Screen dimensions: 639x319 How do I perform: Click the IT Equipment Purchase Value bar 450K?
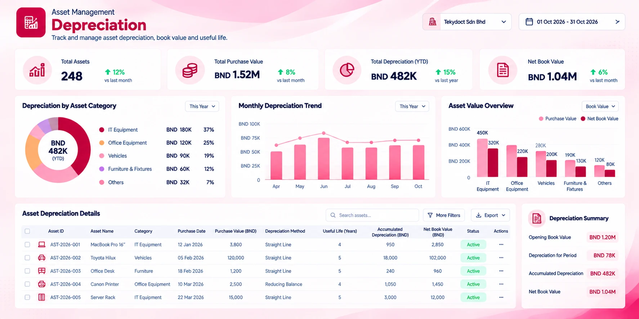(482, 158)
